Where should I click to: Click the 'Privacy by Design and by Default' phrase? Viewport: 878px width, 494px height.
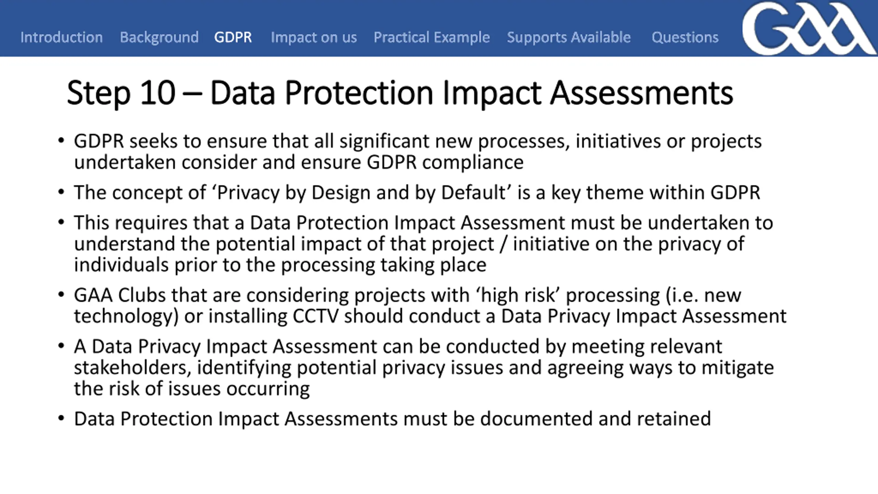point(361,192)
